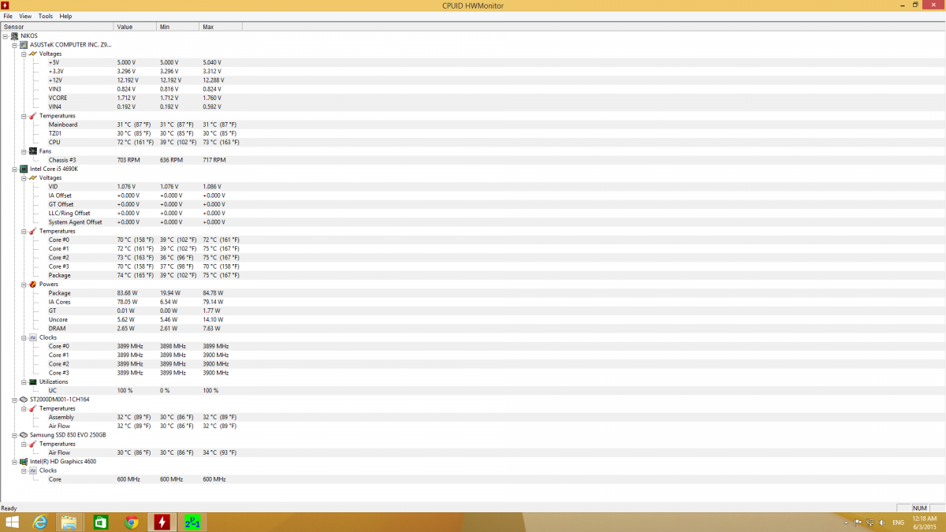Open Windows Store from taskbar
This screenshot has height=532, width=946.
(101, 523)
